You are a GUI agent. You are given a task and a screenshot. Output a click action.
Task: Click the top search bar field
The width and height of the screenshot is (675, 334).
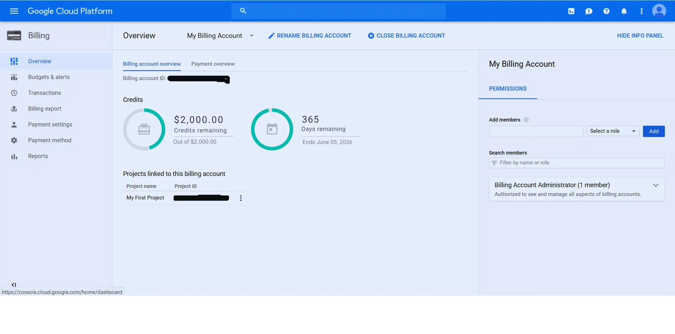click(339, 11)
